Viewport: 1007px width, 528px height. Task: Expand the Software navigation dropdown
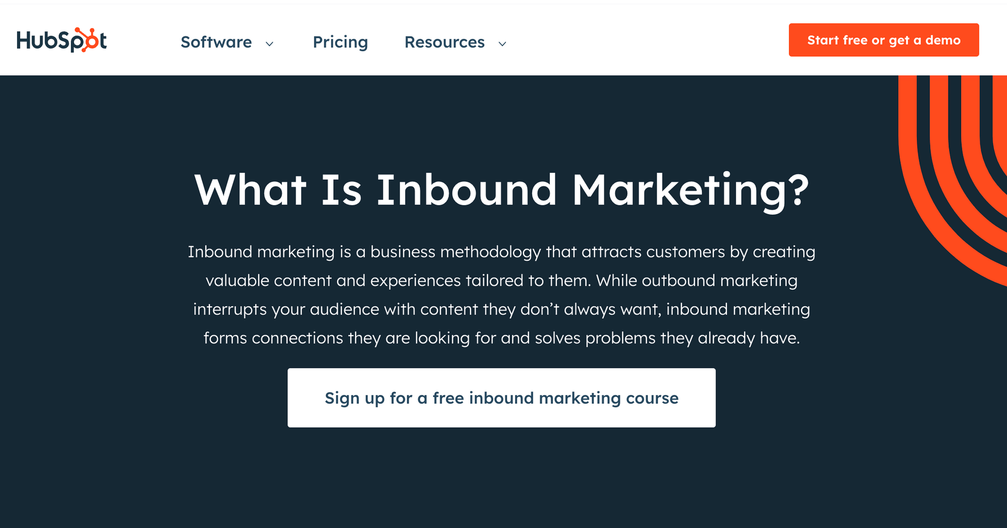point(217,42)
